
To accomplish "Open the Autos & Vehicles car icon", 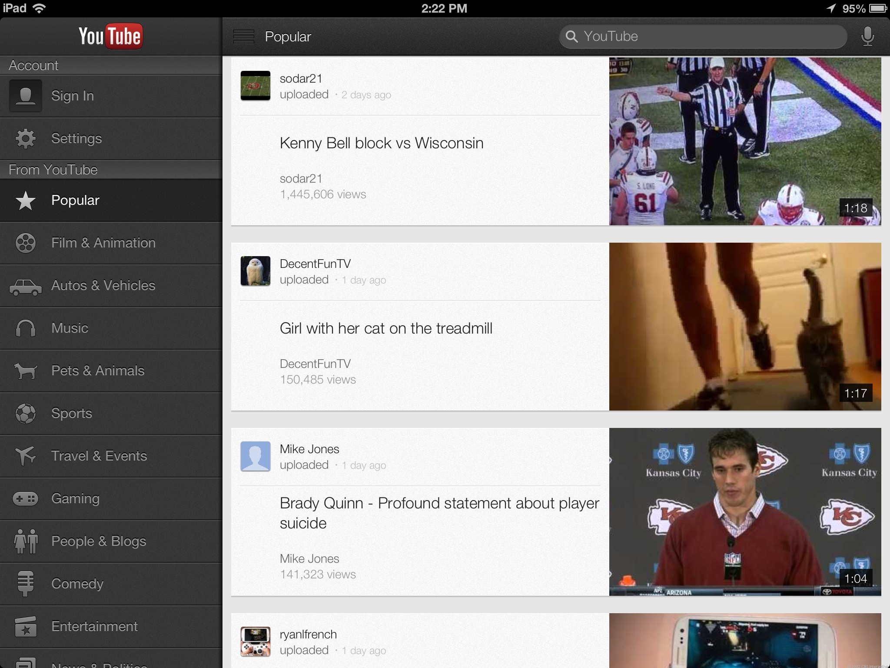I will [x=26, y=286].
